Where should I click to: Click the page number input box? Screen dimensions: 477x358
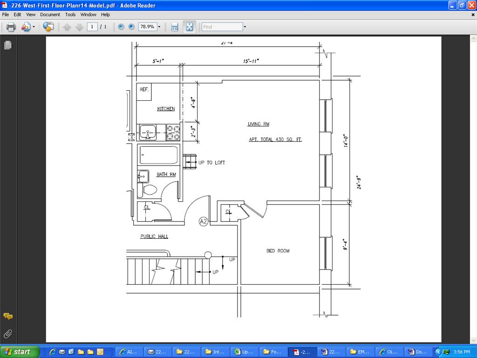(92, 27)
